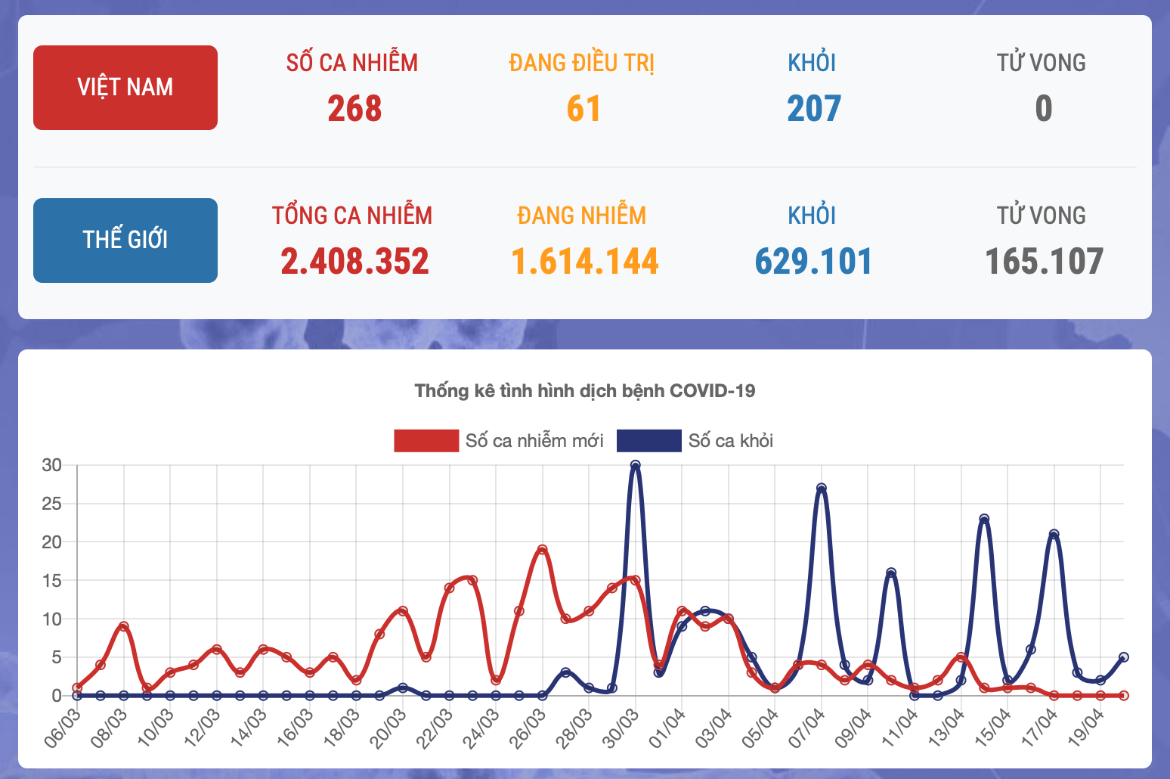Click Vietnam's infected count 268
This screenshot has width=1170, height=779.
point(354,109)
